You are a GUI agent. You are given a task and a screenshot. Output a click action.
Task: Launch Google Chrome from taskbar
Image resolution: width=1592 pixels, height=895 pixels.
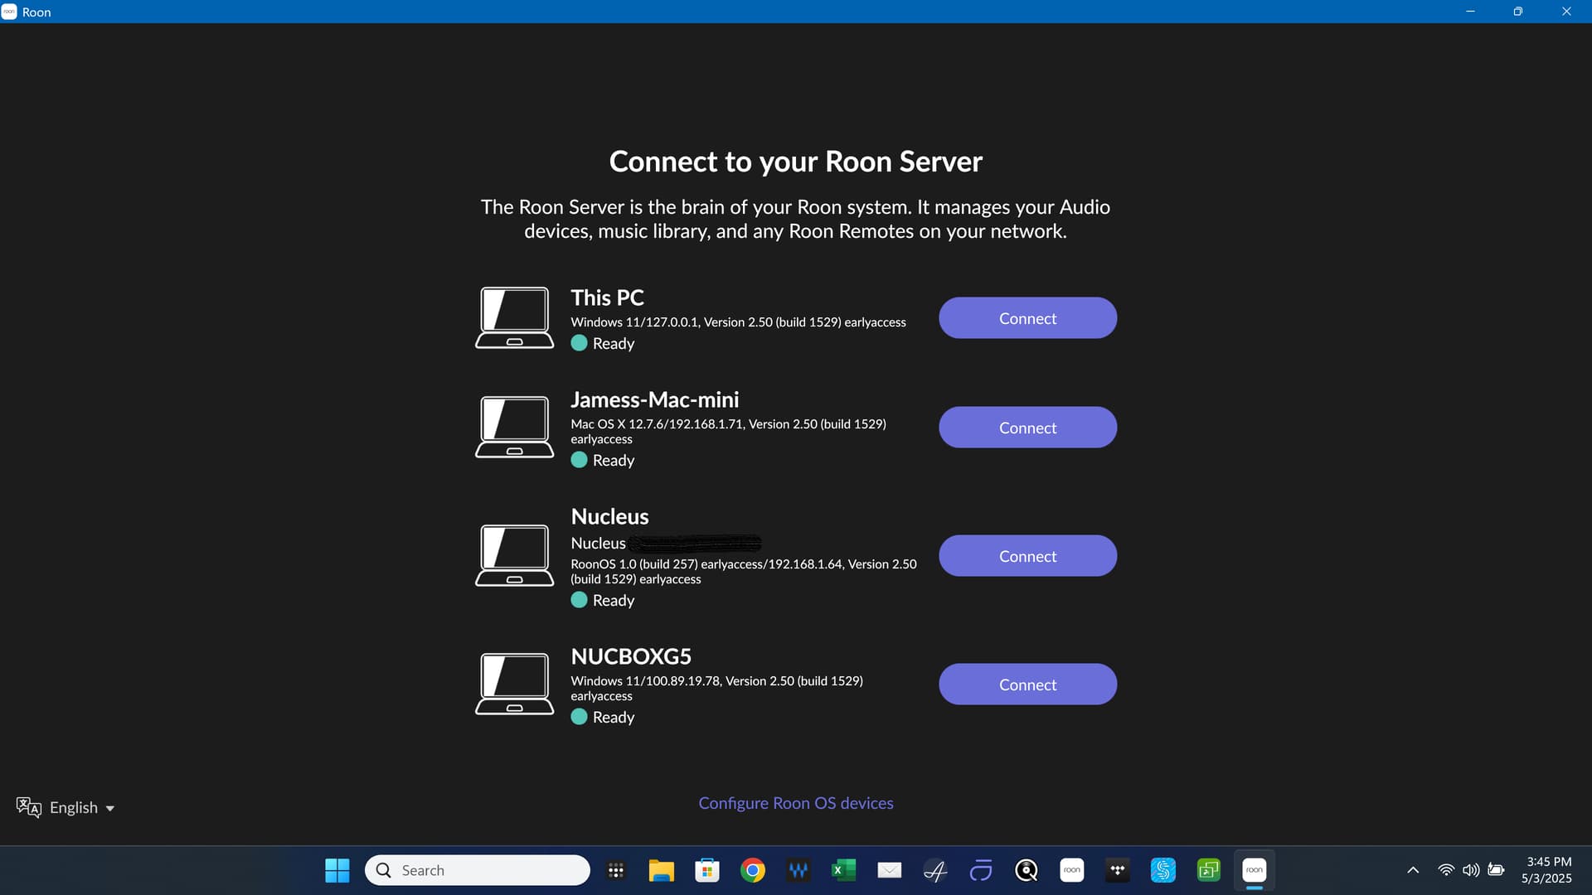point(752,870)
